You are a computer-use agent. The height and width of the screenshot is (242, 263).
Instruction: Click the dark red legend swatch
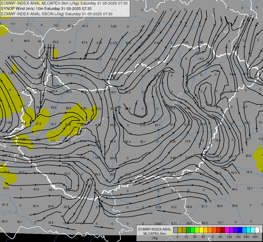click(223, 230)
